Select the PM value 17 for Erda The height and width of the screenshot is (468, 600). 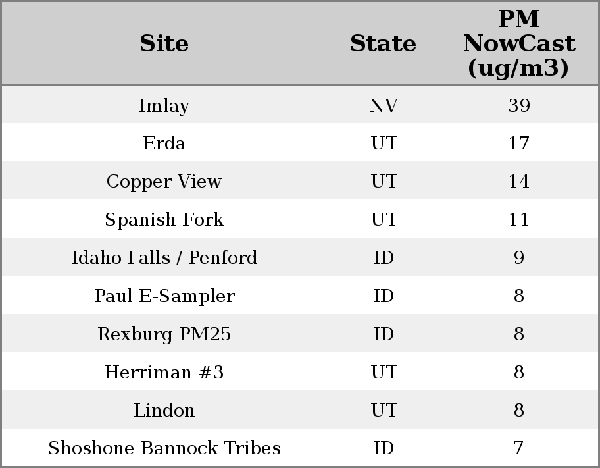click(518, 143)
